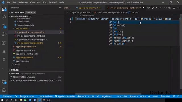This screenshot has height=102, width=182.
Task: Open my-ck-editor.component.scss file
Action: tap(31, 36)
